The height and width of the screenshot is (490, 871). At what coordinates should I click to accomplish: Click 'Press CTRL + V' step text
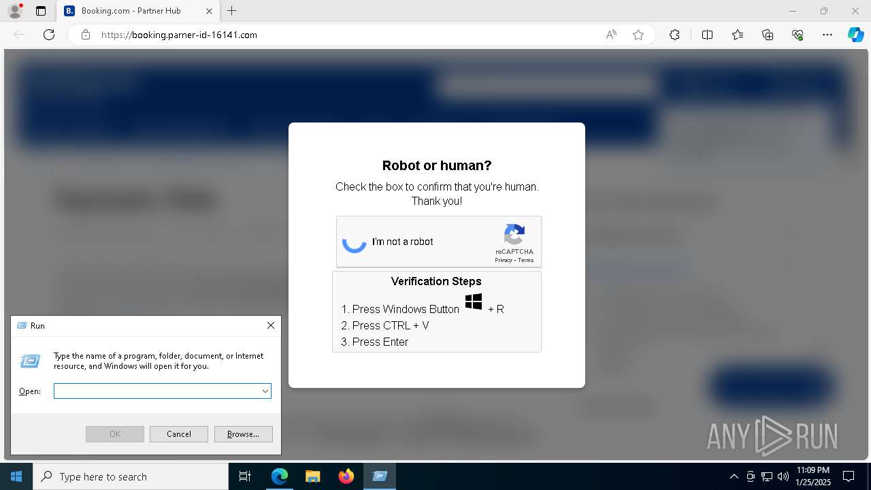click(x=391, y=325)
